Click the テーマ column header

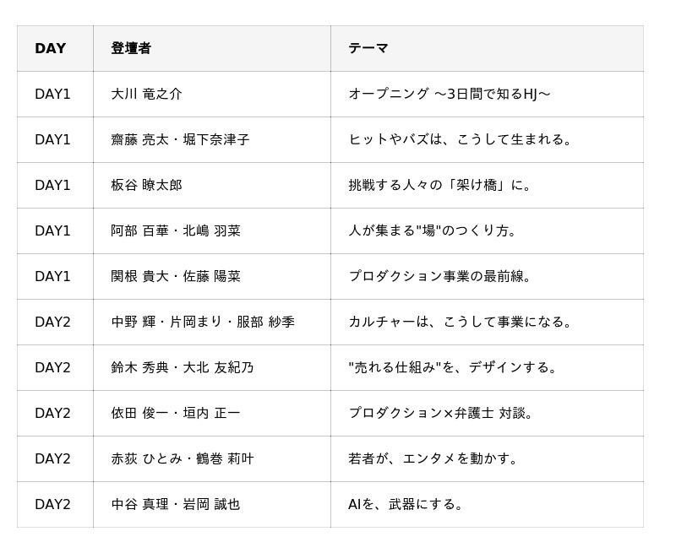368,48
